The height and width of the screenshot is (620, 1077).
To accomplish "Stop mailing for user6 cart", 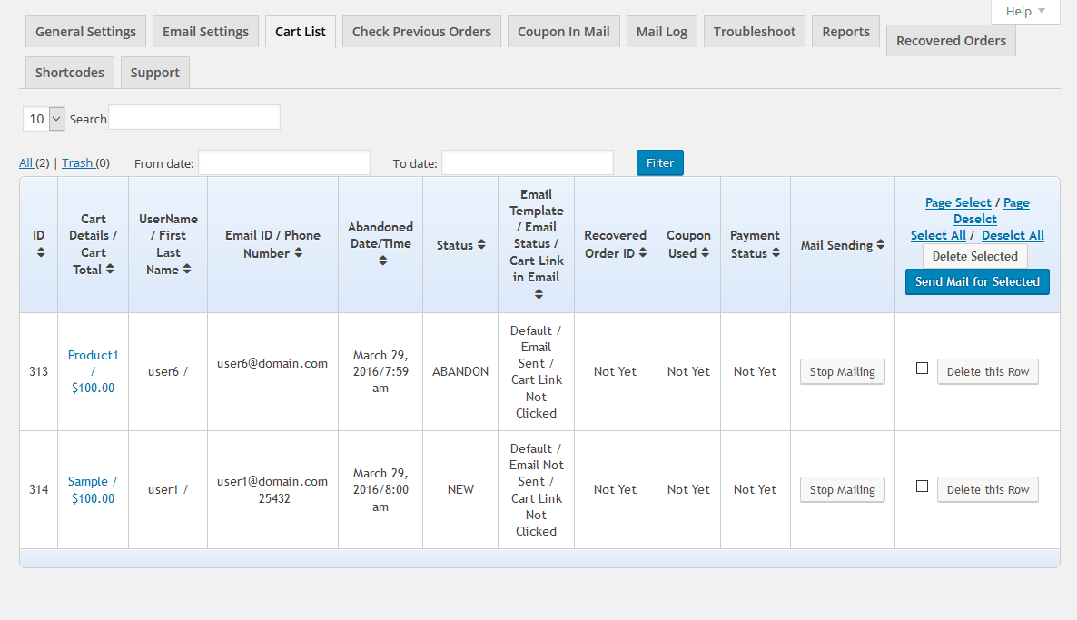I will (x=842, y=371).
